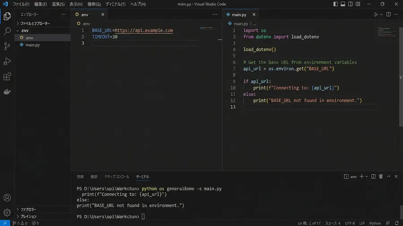Open Explorer panel more actions menu
The image size is (403, 226).
coord(64,14)
